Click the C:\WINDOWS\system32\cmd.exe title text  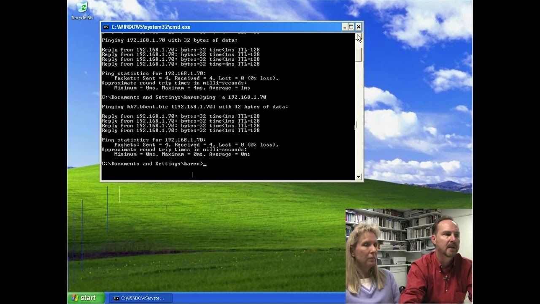click(x=151, y=27)
